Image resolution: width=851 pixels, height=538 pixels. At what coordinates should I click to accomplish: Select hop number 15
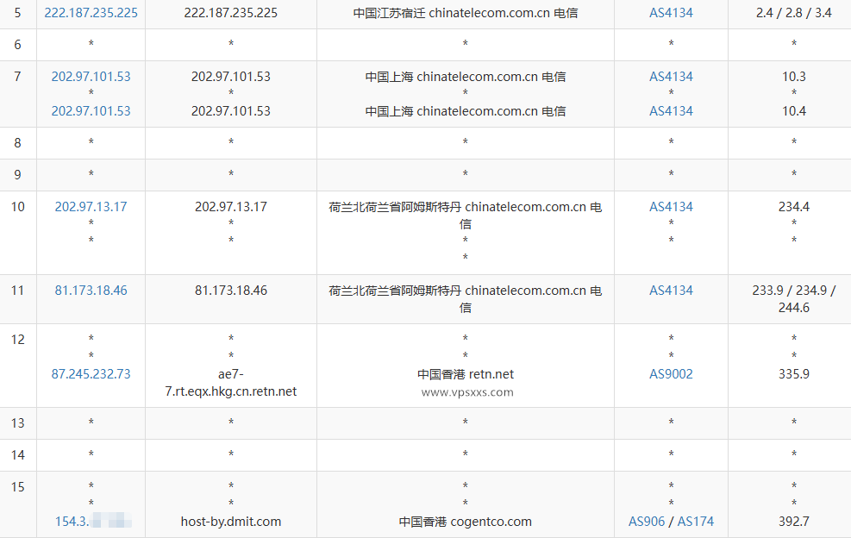click(18, 487)
